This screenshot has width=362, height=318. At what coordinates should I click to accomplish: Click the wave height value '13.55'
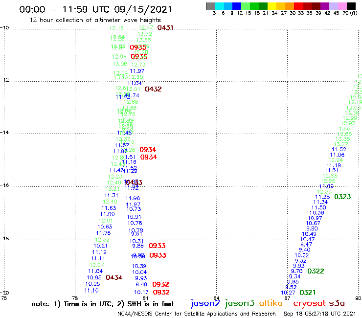(143, 40)
